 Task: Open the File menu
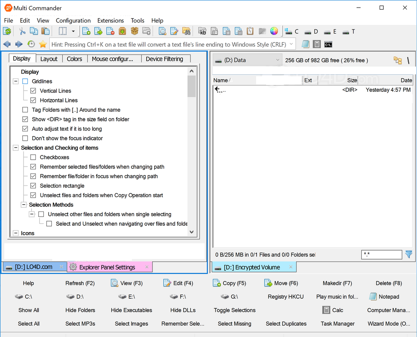[8, 21]
